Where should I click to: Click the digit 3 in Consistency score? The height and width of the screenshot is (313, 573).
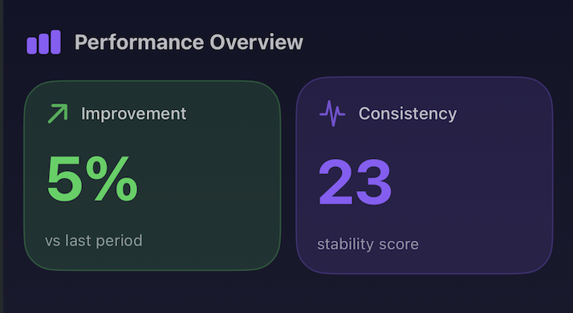[374, 182]
